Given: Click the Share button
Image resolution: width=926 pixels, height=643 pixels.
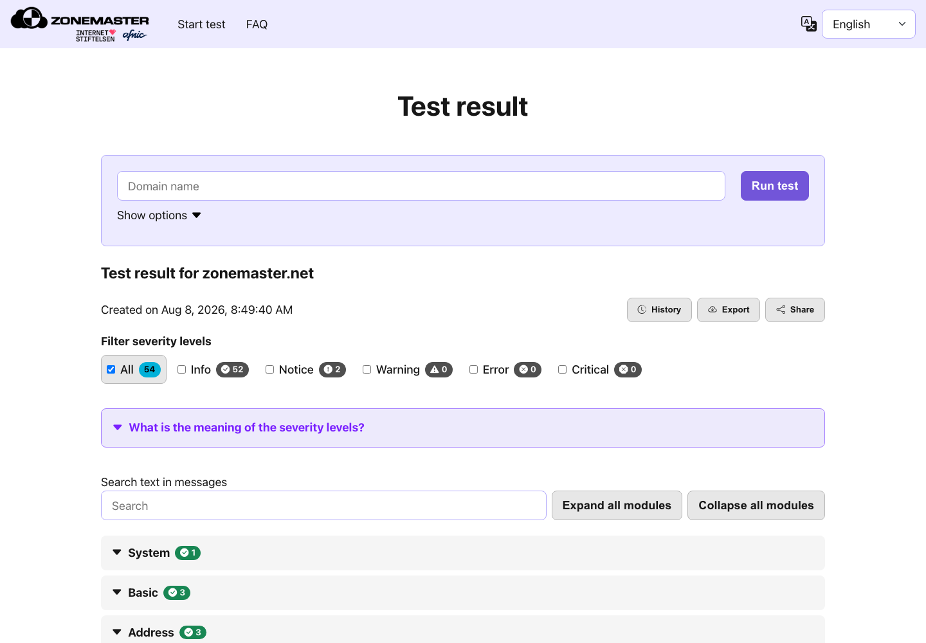Looking at the screenshot, I should pos(795,310).
